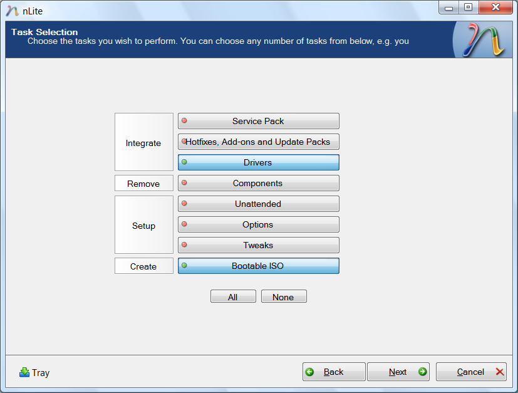The image size is (518, 393).
Task: Click the nLite title bar app icon
Action: point(11,9)
